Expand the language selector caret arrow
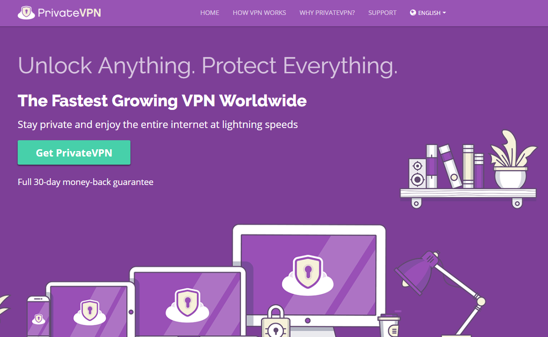The image size is (548, 337). click(444, 13)
